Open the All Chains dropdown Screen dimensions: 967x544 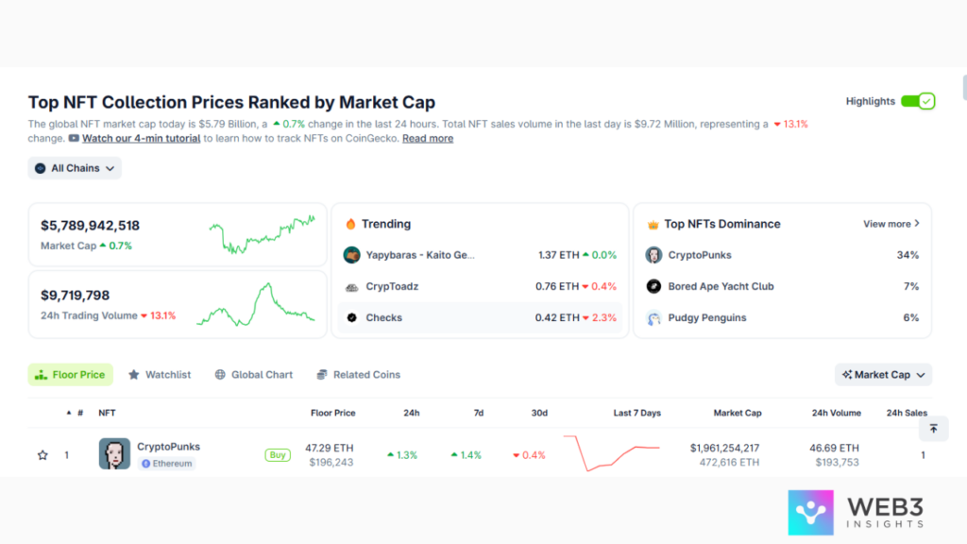[x=75, y=168]
